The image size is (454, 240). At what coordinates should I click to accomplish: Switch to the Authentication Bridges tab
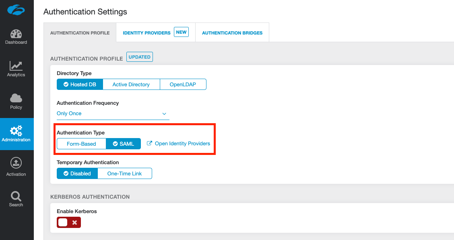tap(232, 33)
